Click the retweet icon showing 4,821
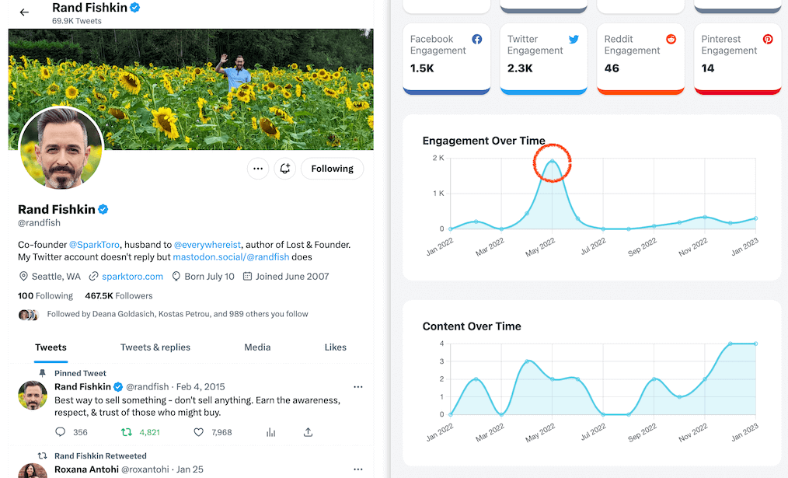Viewport: 788px width, 478px height. pos(126,432)
